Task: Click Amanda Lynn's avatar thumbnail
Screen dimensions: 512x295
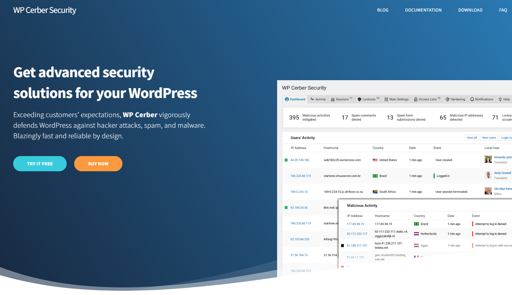Action: [x=488, y=159]
